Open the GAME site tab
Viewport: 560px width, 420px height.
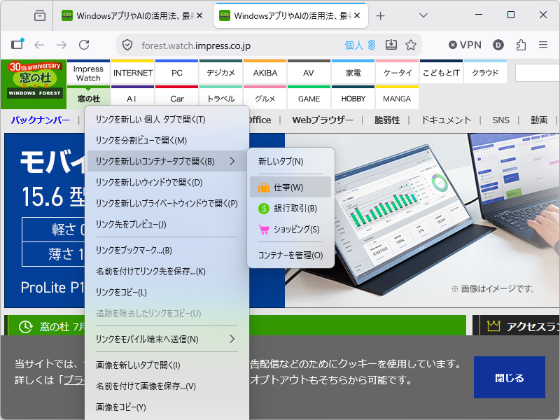[309, 97]
